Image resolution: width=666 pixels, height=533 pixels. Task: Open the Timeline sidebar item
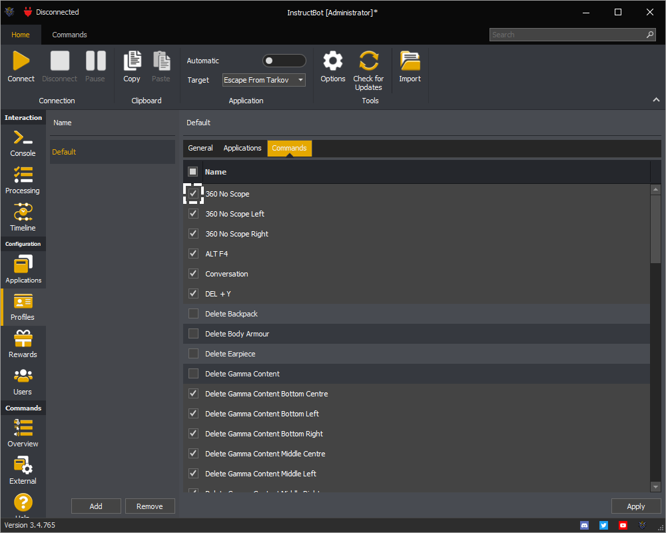point(23,218)
